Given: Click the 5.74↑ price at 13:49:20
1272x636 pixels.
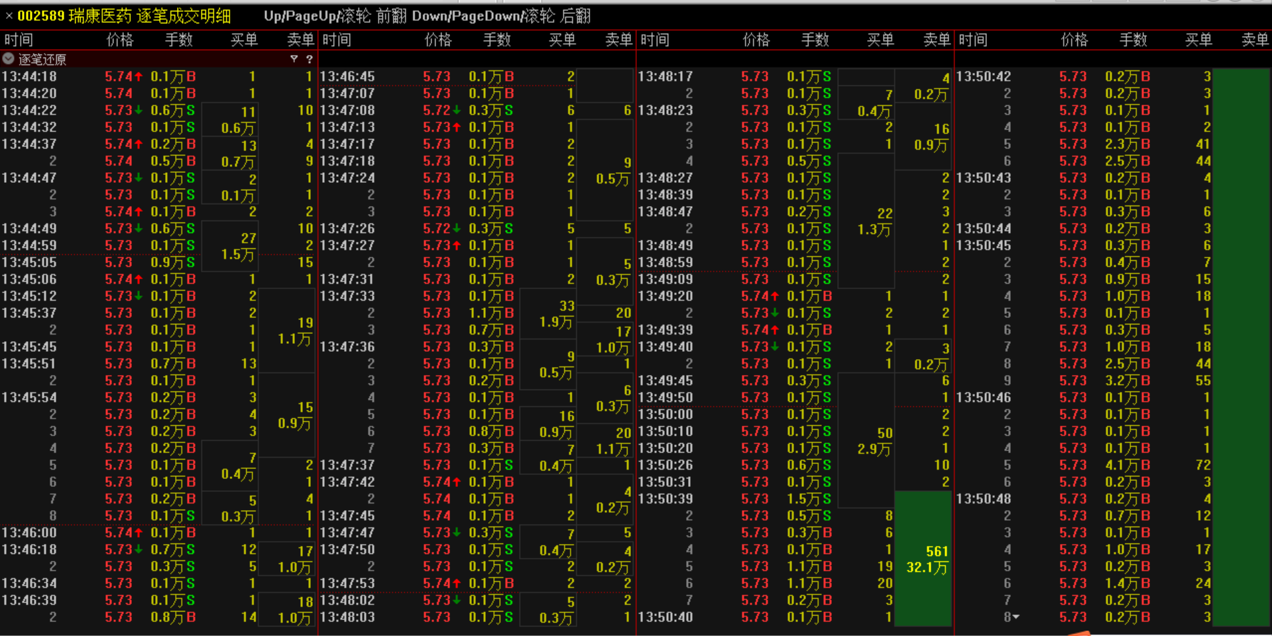Looking at the screenshot, I should [x=760, y=296].
